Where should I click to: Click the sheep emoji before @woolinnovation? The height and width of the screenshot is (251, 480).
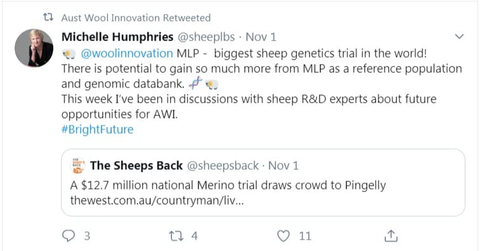(69, 54)
